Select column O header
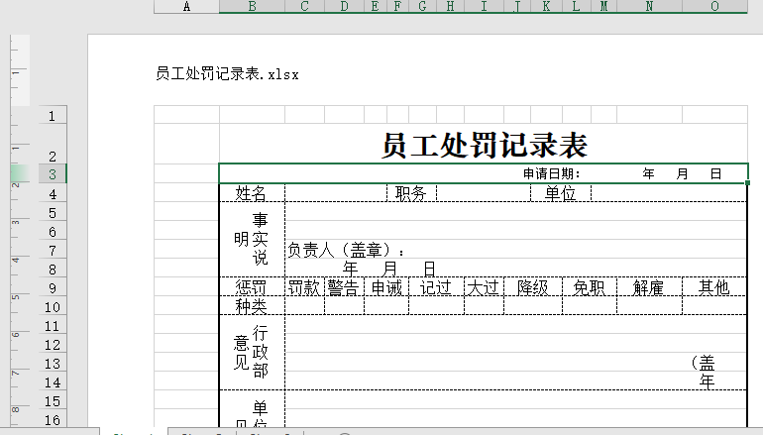Viewport: 763px width, 435px height. point(714,7)
